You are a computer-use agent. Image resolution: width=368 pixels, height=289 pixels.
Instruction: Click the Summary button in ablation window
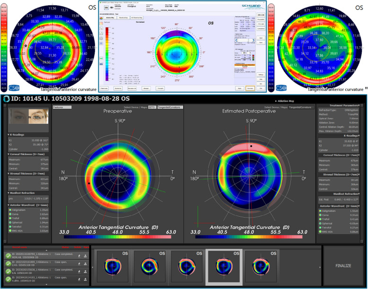[250, 88]
